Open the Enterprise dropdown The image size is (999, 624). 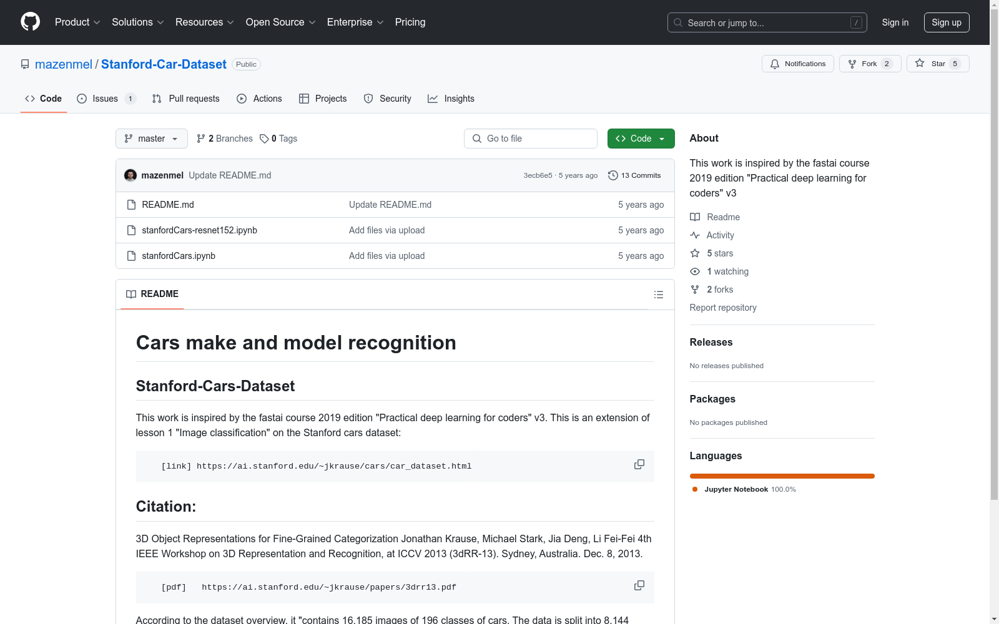tap(355, 22)
